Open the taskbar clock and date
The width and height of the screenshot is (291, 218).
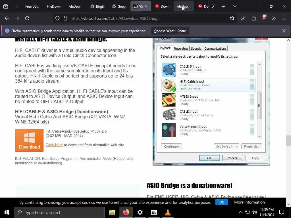[x=267, y=212]
